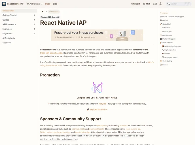Follow kmp-iap link
Screen dimensions: 195x145
click(66, 132)
